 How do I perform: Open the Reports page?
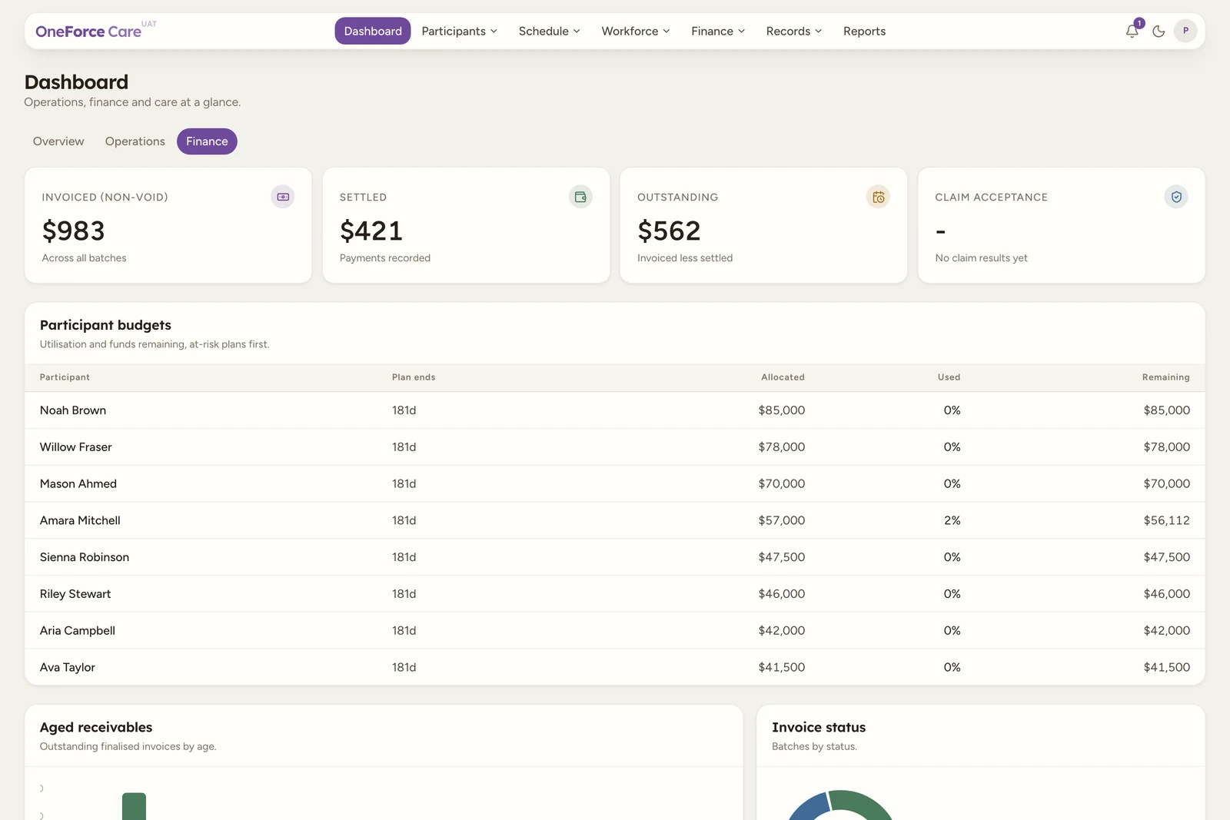[864, 31]
